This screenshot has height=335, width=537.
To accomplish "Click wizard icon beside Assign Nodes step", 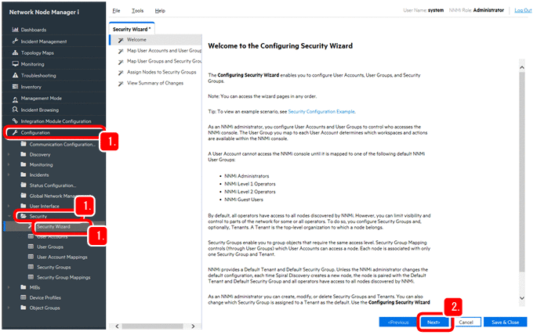I will (121, 73).
